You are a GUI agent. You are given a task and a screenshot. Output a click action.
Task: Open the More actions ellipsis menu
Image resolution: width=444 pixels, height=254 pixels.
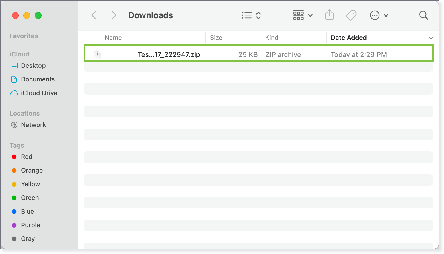coord(379,15)
